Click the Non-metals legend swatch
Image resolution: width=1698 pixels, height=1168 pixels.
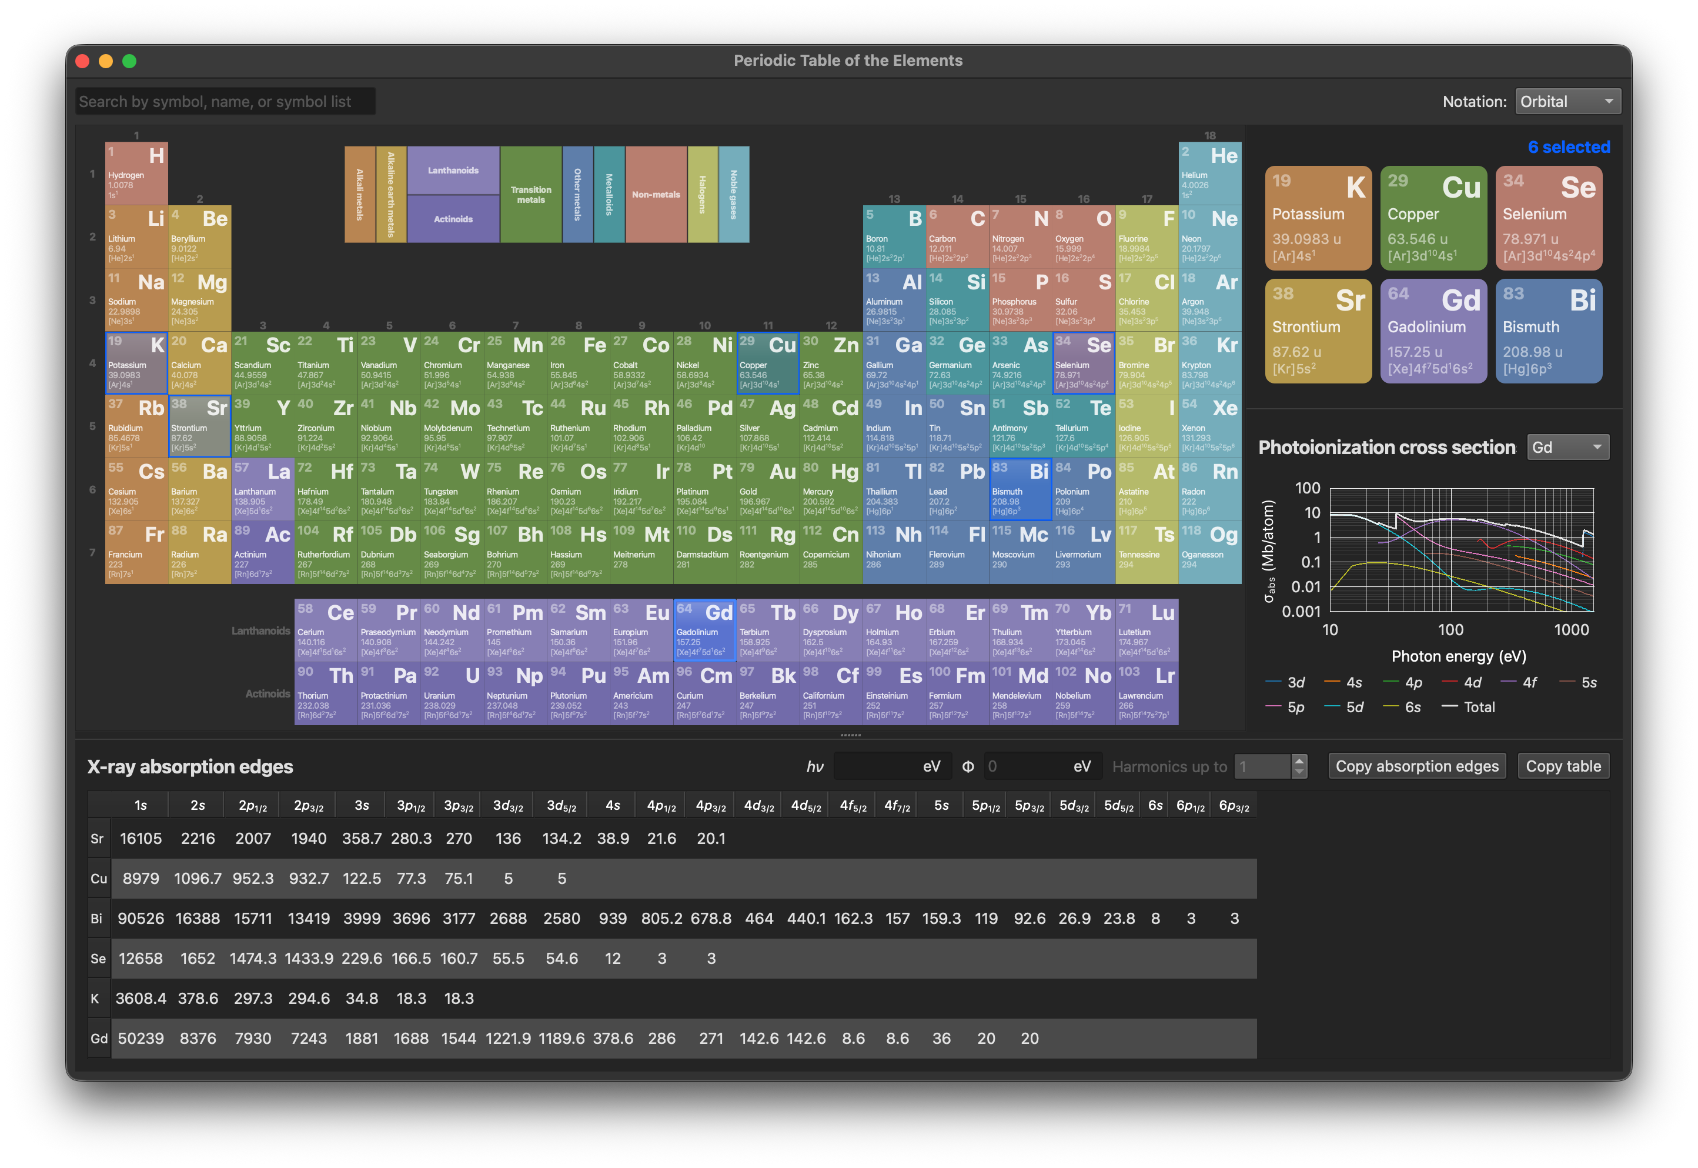[656, 195]
